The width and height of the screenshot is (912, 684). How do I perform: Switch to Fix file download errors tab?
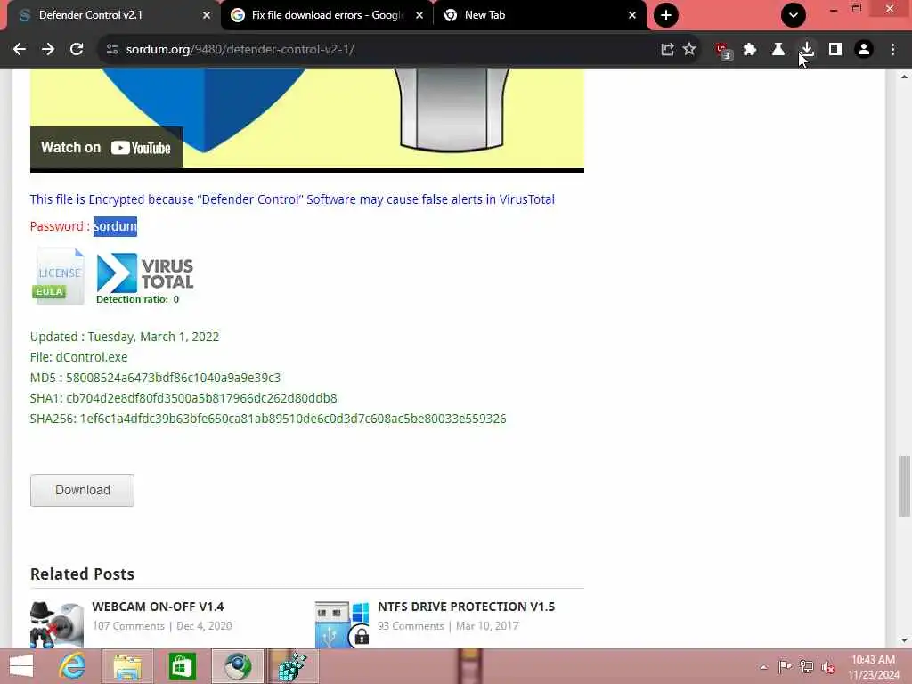[327, 15]
